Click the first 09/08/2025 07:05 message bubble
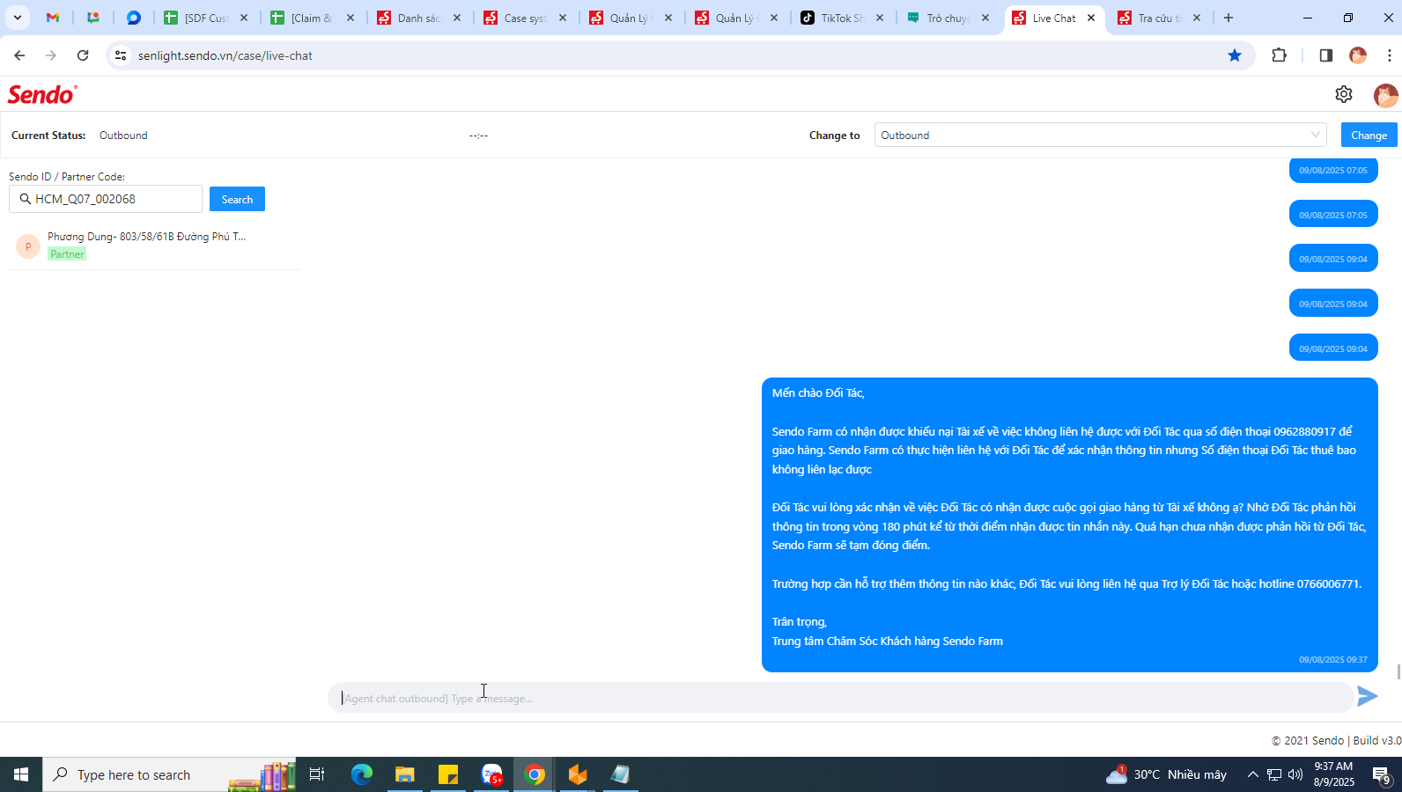The width and height of the screenshot is (1402, 792). pos(1333,170)
